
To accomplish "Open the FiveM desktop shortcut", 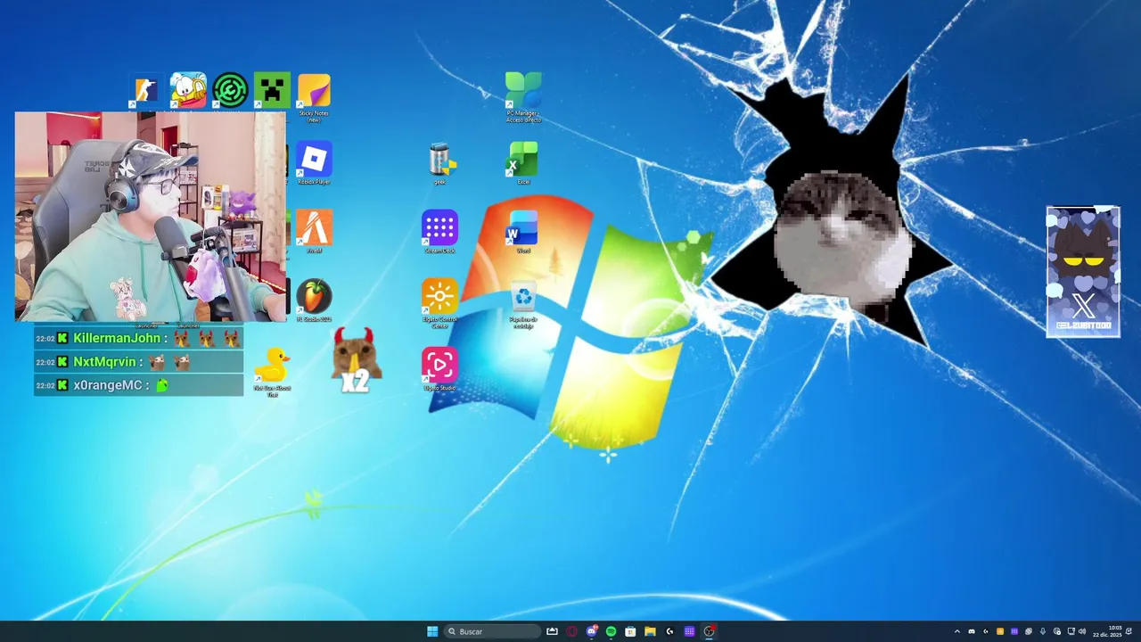I will (x=314, y=232).
